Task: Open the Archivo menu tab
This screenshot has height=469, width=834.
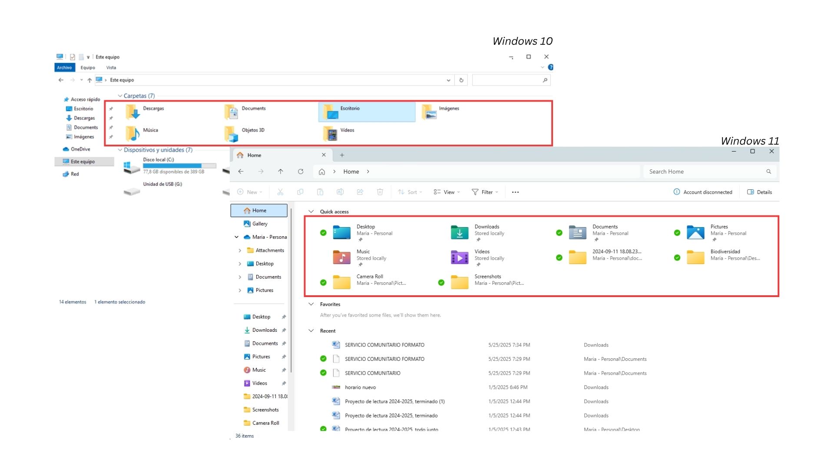Action: tap(64, 68)
